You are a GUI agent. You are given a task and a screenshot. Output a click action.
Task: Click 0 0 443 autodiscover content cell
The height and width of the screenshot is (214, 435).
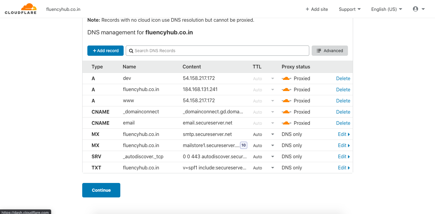pyautogui.click(x=215, y=156)
